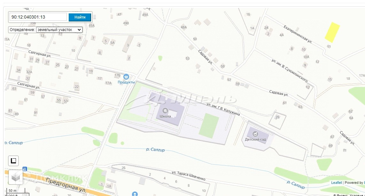The width and height of the screenshot is (365, 196).
Task: Click the measure ruler tool icon
Action: pos(13,161)
